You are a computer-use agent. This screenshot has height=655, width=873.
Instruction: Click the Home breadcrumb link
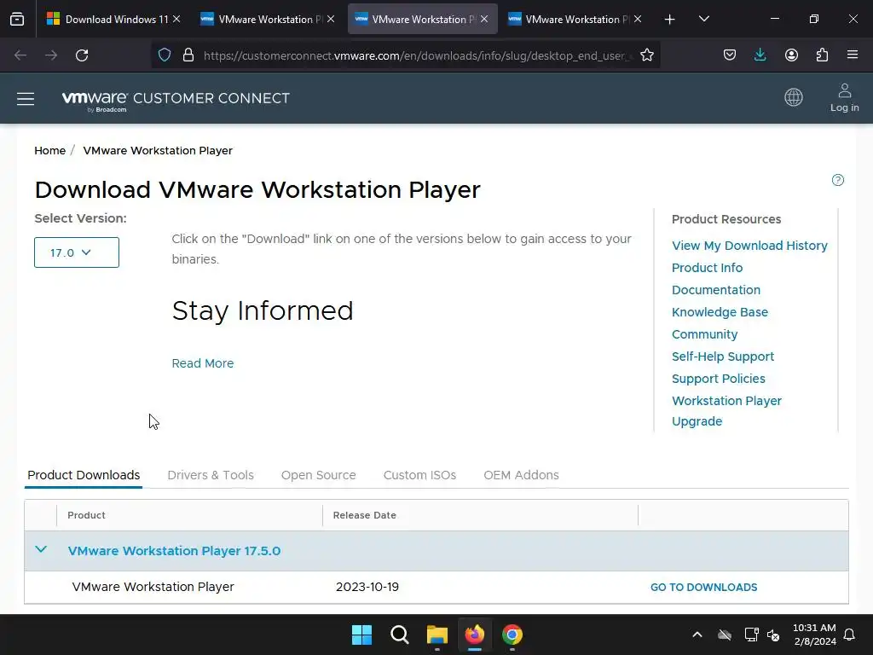[50, 150]
